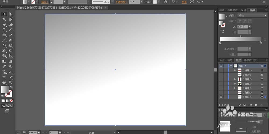Switch to the 色板 tab
The width and height of the screenshot is (269, 134).
click(222, 60)
